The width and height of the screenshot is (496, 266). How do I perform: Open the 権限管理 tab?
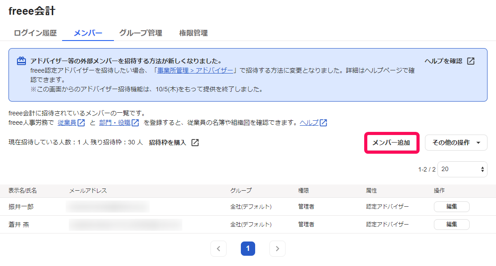[x=193, y=33]
